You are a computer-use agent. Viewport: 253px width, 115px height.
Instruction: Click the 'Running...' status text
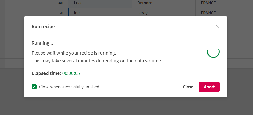click(x=42, y=43)
